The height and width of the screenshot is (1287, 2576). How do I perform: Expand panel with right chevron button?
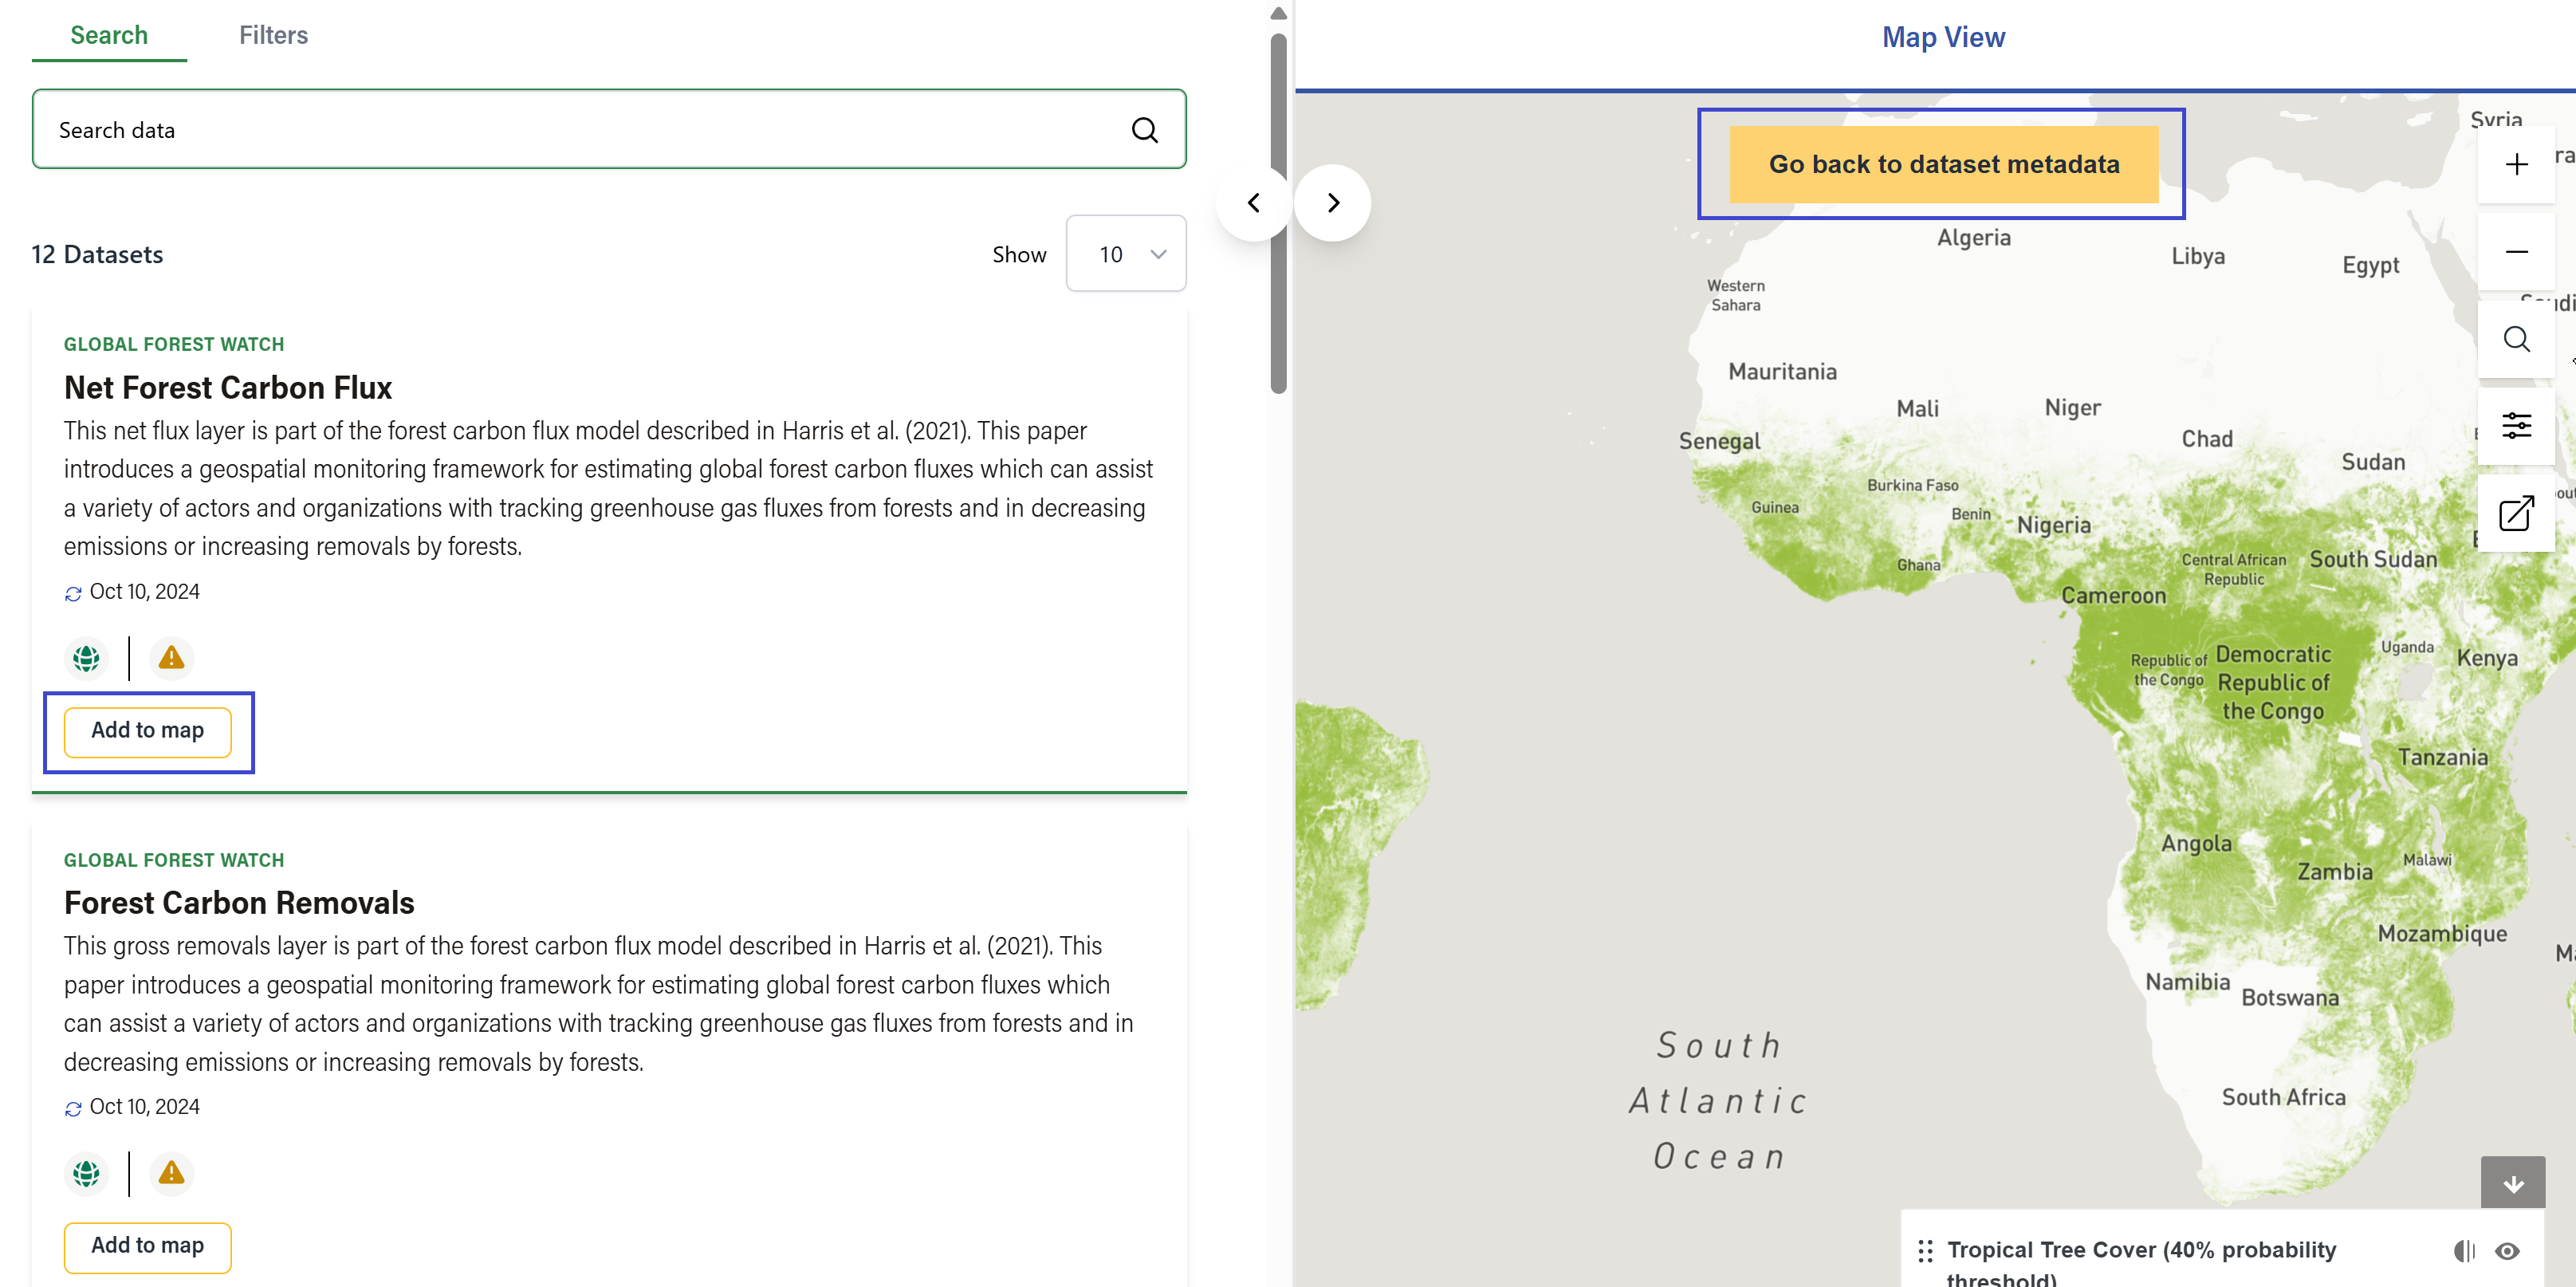1333,203
